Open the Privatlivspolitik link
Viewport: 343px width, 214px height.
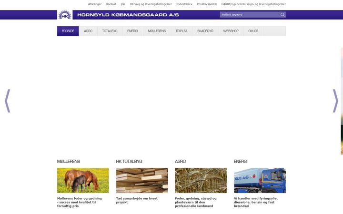click(207, 4)
